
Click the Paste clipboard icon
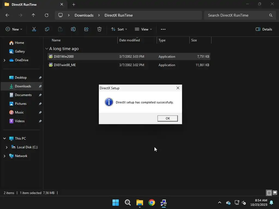[60, 29]
